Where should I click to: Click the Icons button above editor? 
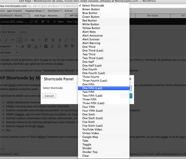coord(23,32)
